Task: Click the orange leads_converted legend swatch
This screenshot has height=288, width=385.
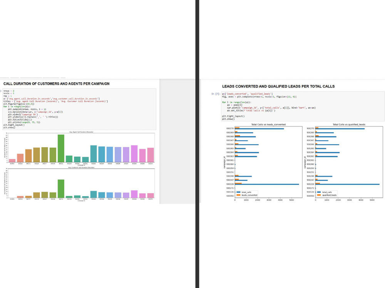Action: (238, 195)
